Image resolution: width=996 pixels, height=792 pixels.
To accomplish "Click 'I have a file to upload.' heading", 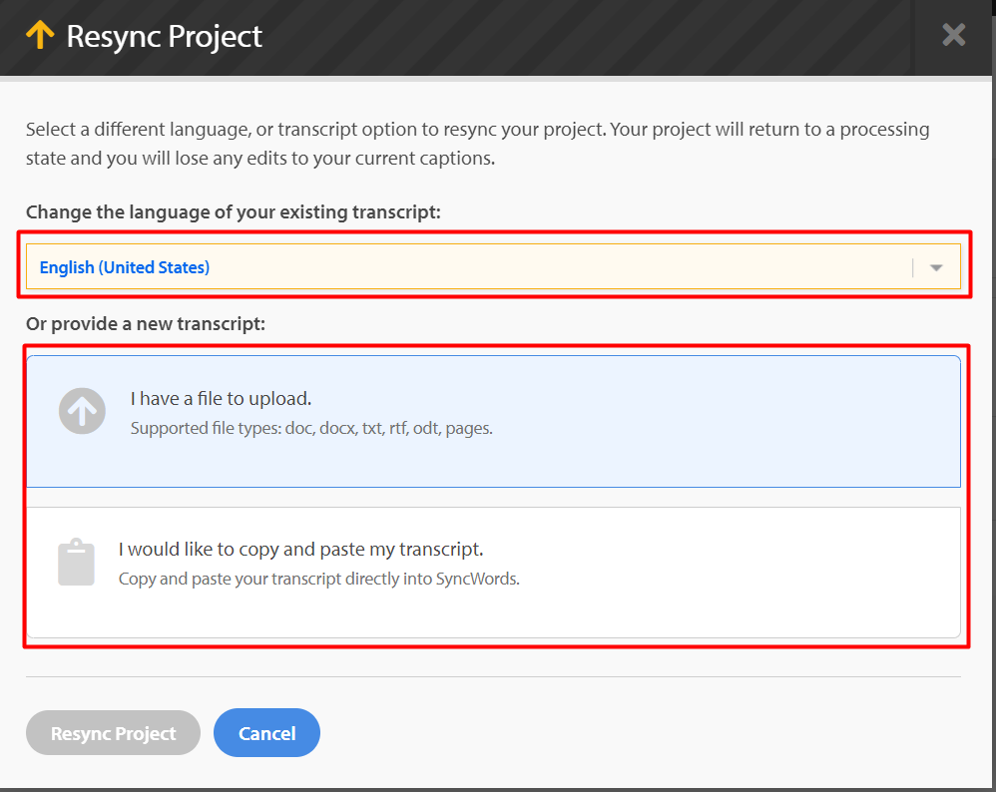I will 221,398.
